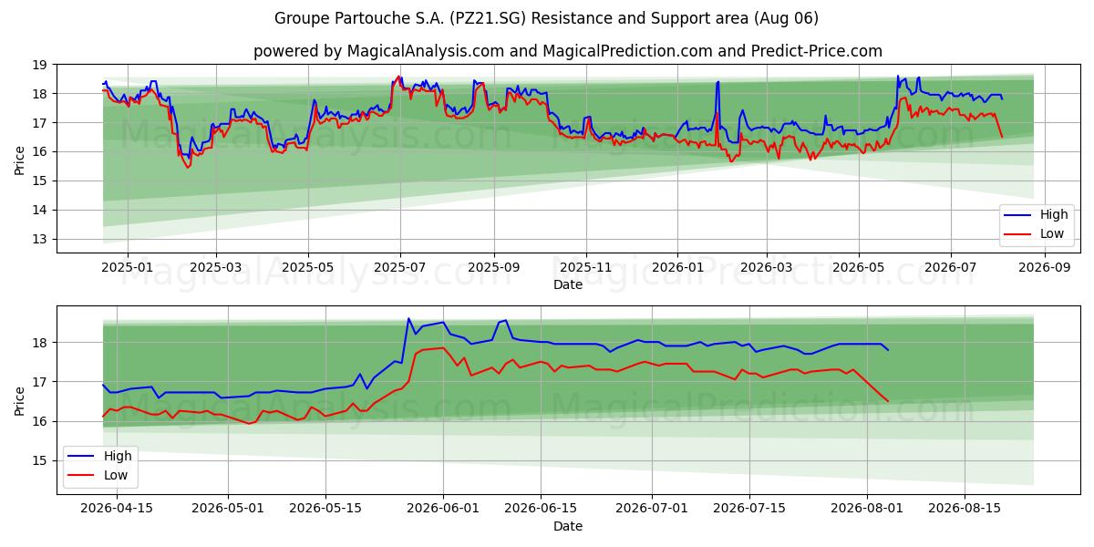The image size is (1094, 547).
Task: Click the '2026-07' tick label on upper chart
Action: [951, 268]
